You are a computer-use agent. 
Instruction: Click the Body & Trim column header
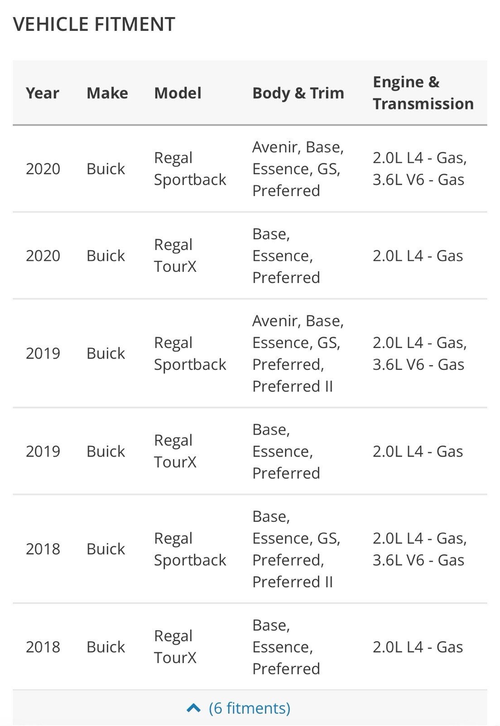(x=298, y=93)
